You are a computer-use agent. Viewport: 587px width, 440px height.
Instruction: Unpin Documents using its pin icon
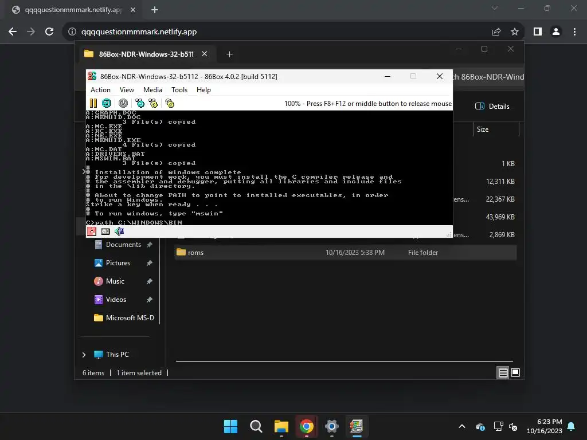[150, 245]
